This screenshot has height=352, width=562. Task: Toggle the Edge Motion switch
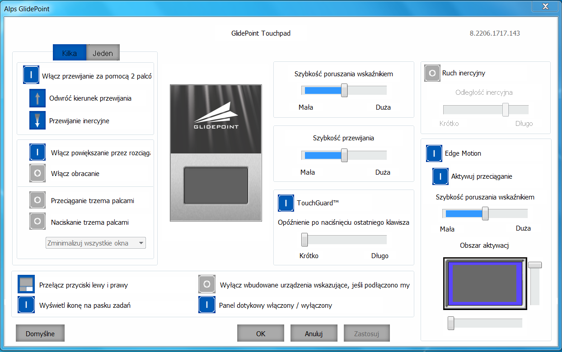point(434,153)
